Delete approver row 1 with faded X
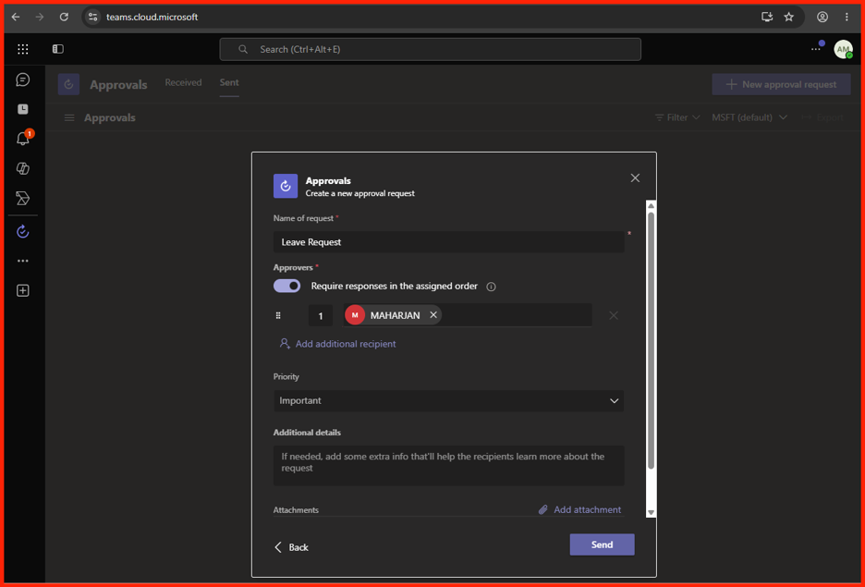This screenshot has width=865, height=587. (613, 315)
